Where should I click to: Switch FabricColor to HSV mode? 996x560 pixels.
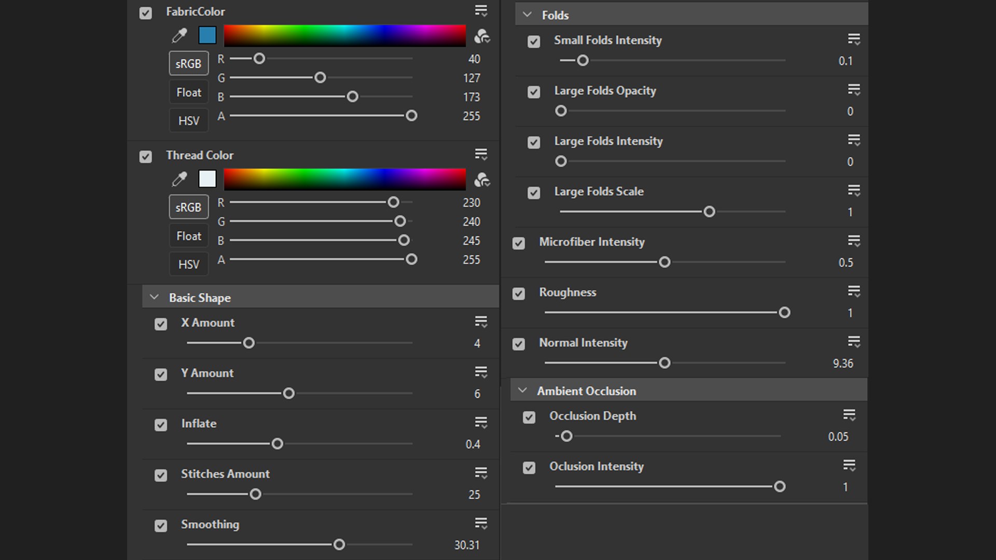(188, 121)
